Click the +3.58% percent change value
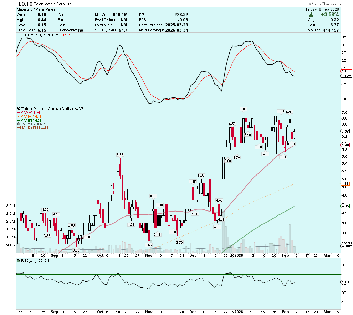 point(329,15)
